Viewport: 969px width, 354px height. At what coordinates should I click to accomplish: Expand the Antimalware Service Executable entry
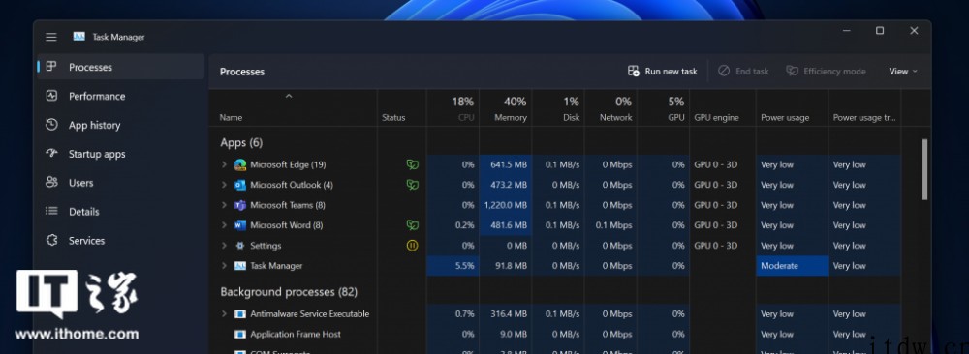[225, 314]
